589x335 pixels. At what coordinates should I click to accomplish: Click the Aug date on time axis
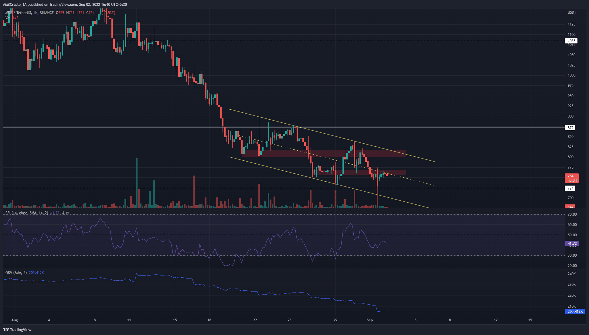click(x=14, y=320)
